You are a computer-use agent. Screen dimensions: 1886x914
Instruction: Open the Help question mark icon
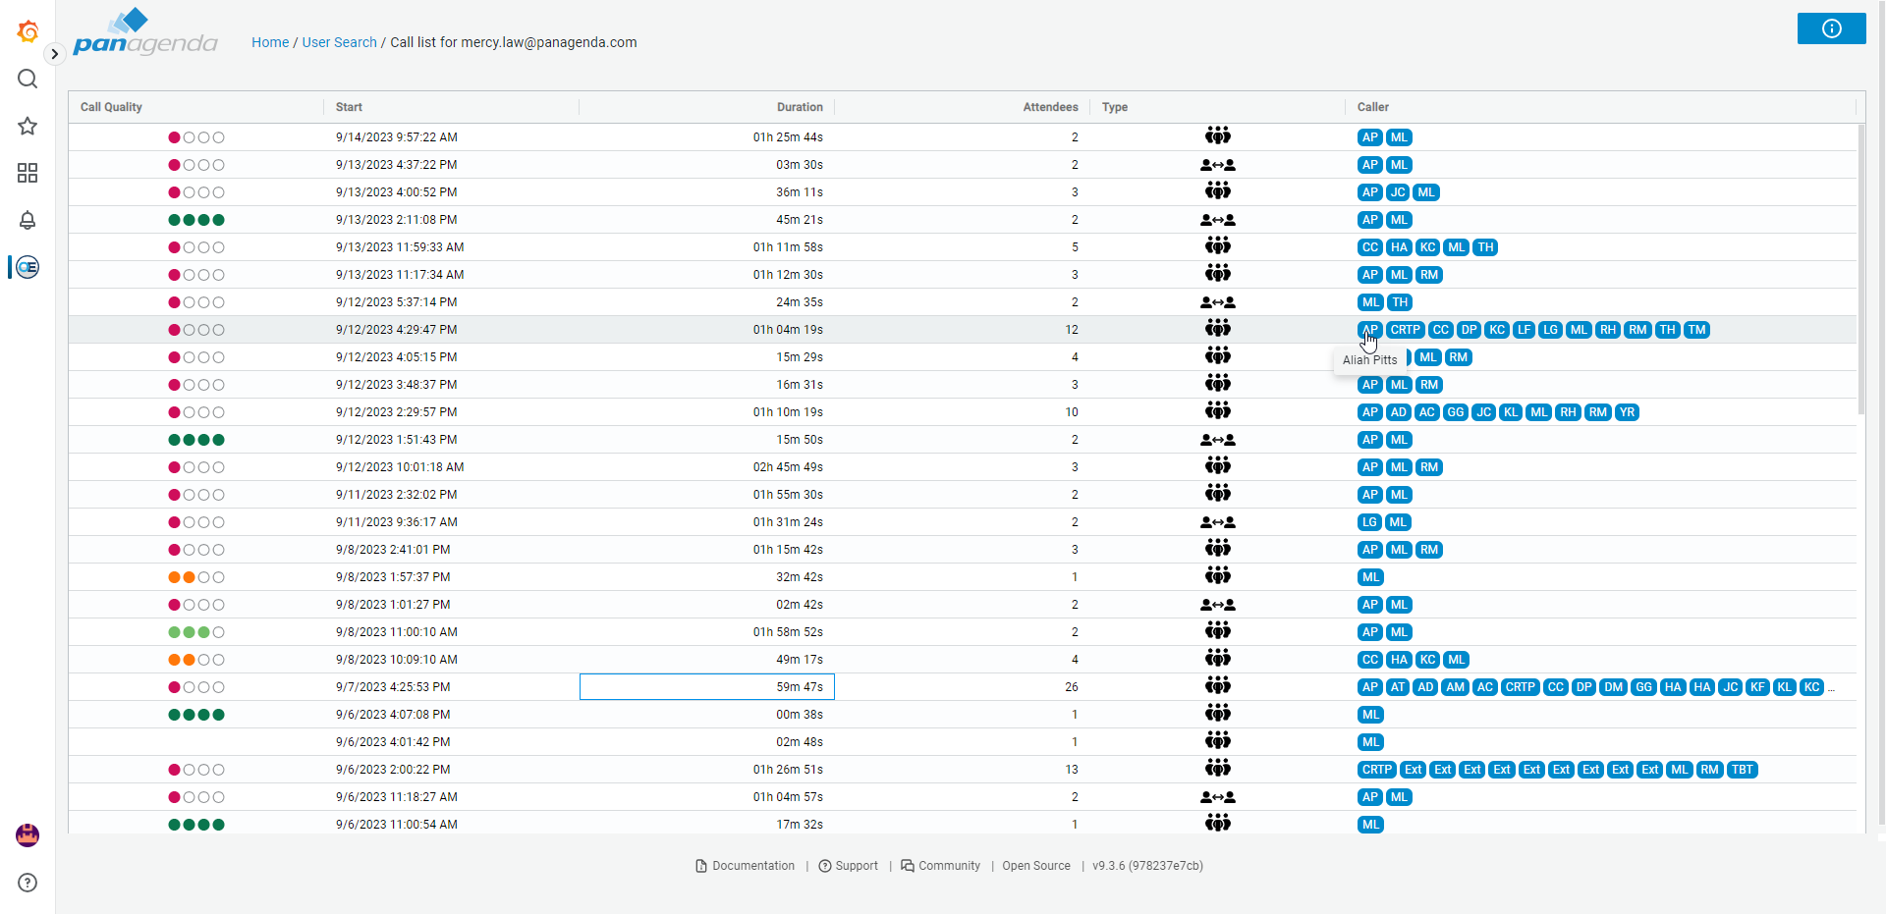[x=28, y=883]
